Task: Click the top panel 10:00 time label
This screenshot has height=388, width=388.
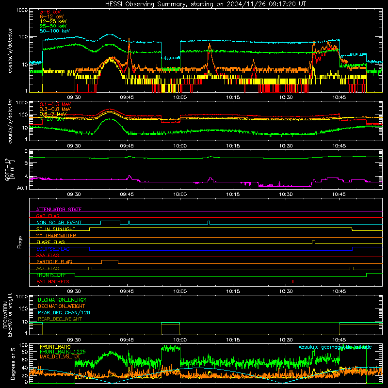Action: 180,97
